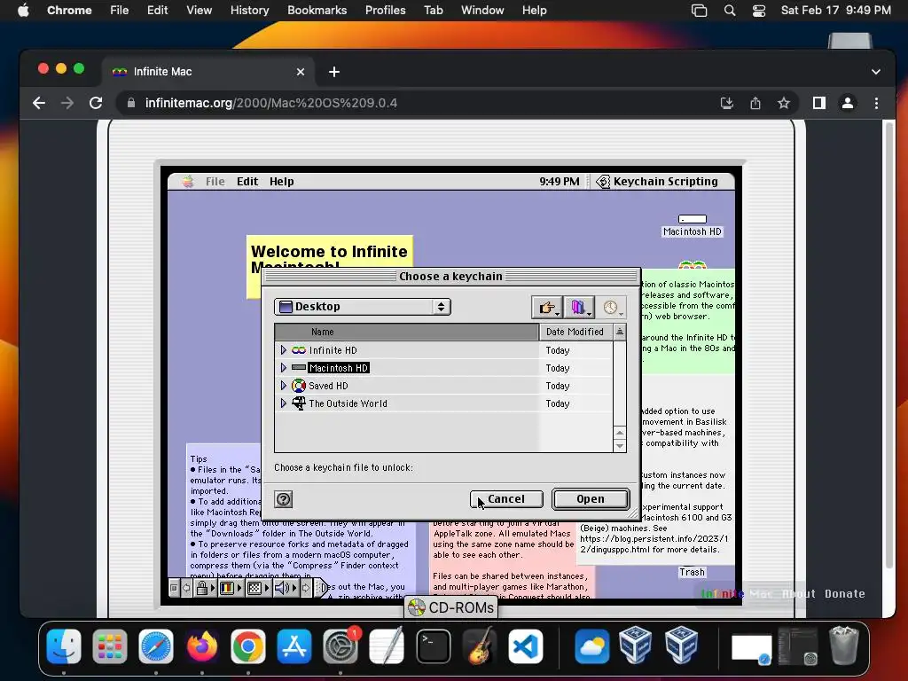Select the Infinite HD row

coord(443,349)
